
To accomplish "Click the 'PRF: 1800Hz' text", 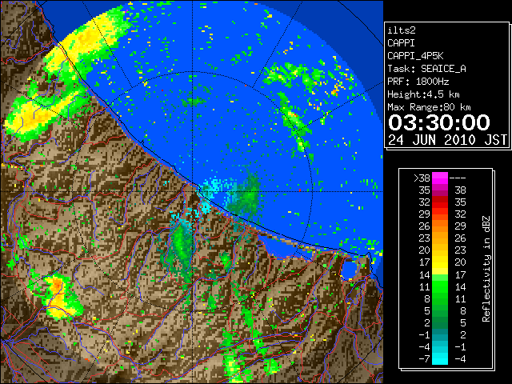I will [x=418, y=82].
